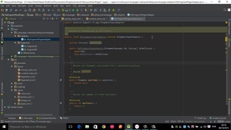Screen dimensions: 231x130
Task: Click the Synchronize toolbar icon
Action: (x=11, y=10)
